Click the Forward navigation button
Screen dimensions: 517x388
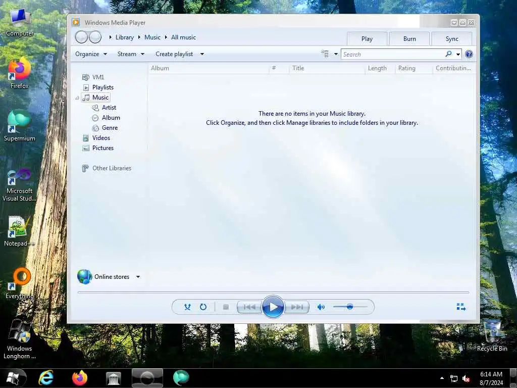point(95,37)
